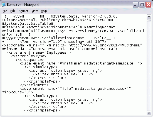Open the Help menu
Screen dimensions: 153x117
[44, 11]
